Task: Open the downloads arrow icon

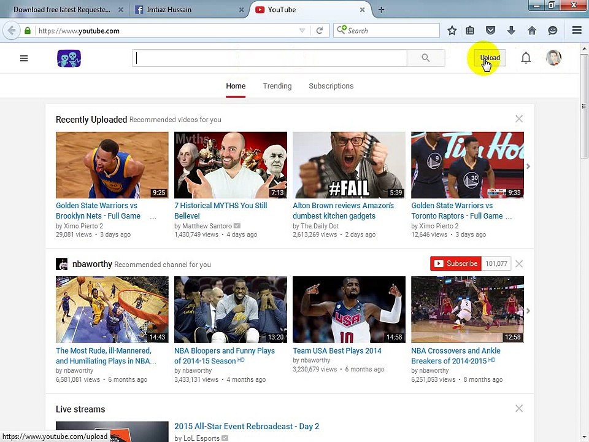Action: [x=511, y=31]
